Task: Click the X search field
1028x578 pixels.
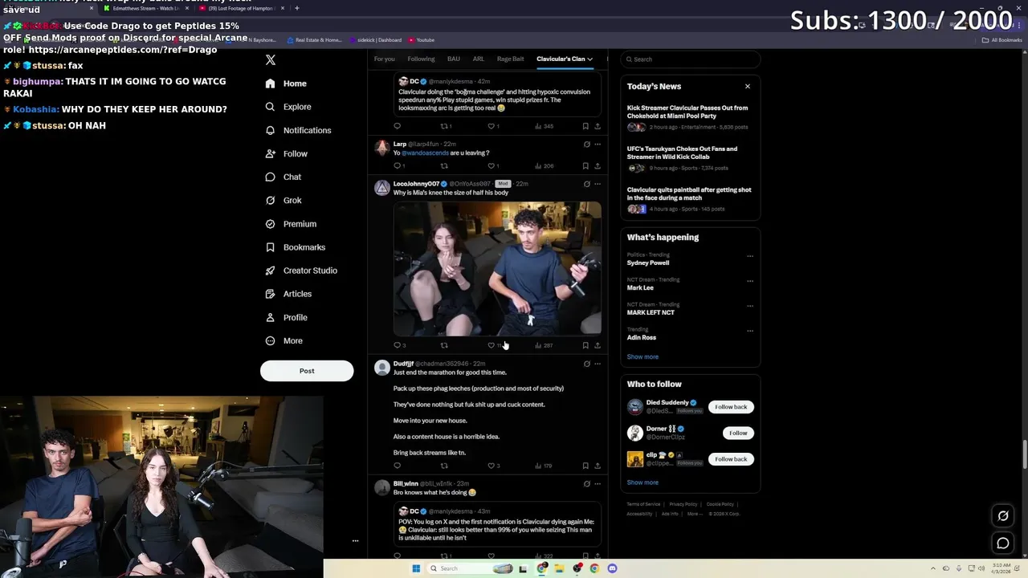Action: (691, 59)
